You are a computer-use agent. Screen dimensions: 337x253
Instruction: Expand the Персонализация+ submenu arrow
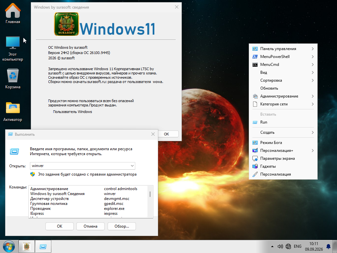[x=313, y=151]
